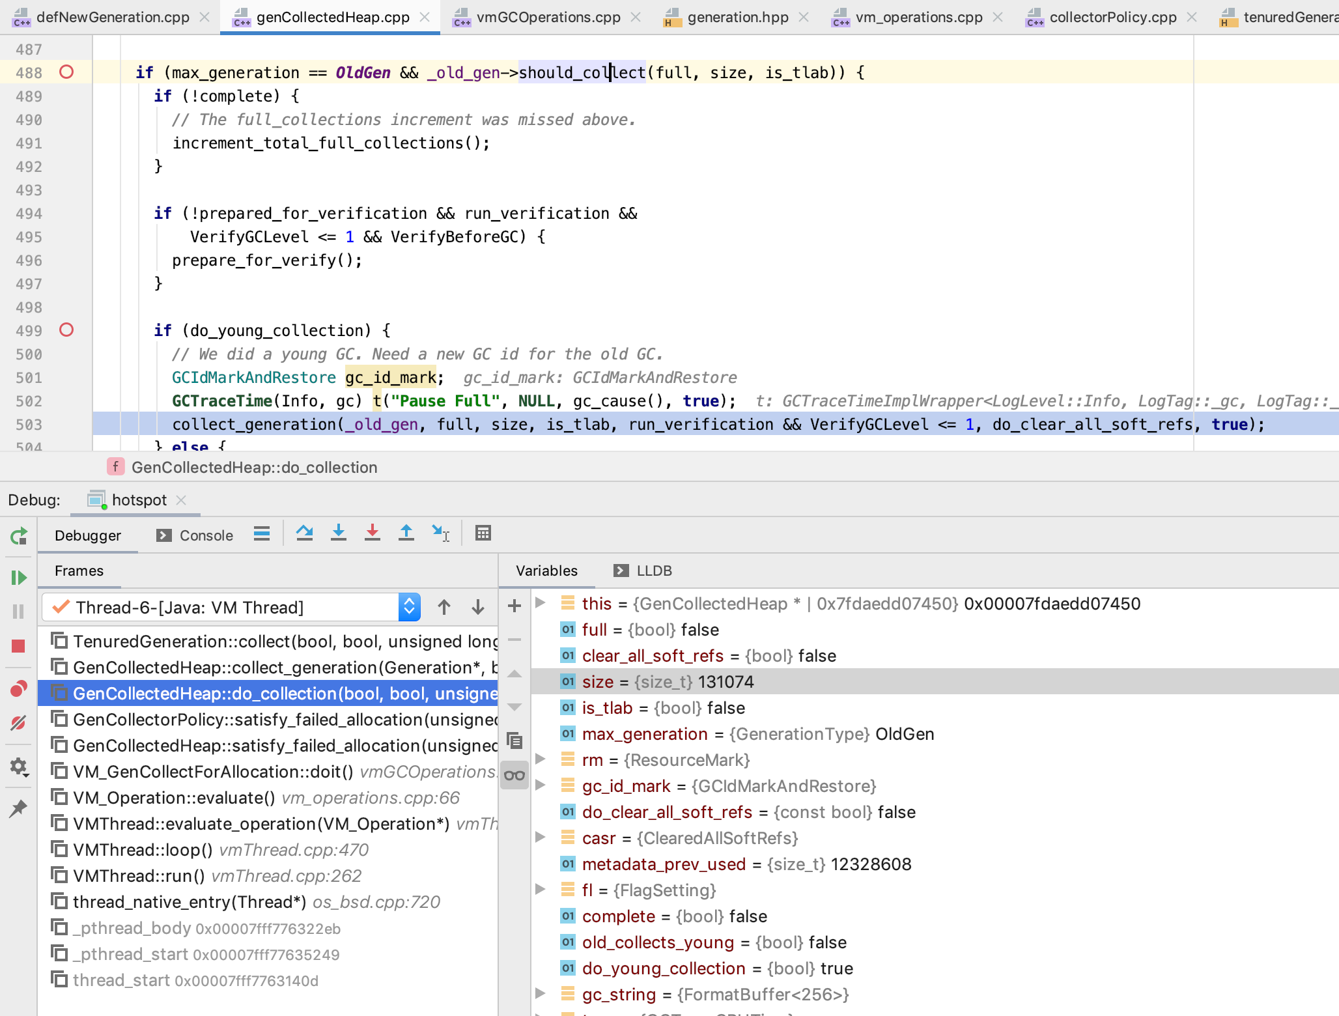Click Run to Cursor icon

441,533
